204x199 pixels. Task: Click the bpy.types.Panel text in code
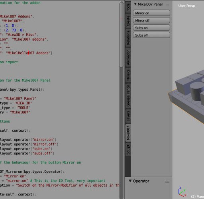(25, 90)
